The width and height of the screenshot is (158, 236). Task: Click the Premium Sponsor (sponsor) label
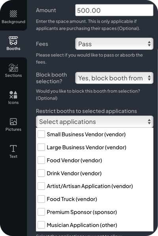pos(82,212)
